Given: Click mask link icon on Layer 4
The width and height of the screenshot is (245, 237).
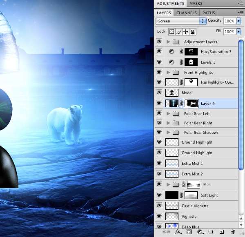Looking at the screenshot, I should (181, 103).
